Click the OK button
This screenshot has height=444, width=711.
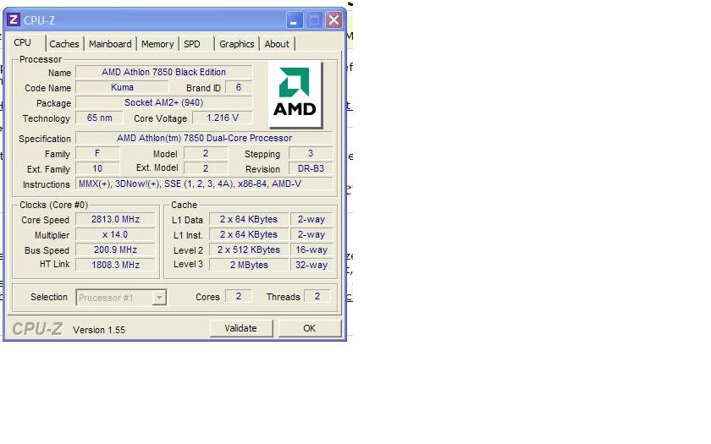click(309, 328)
